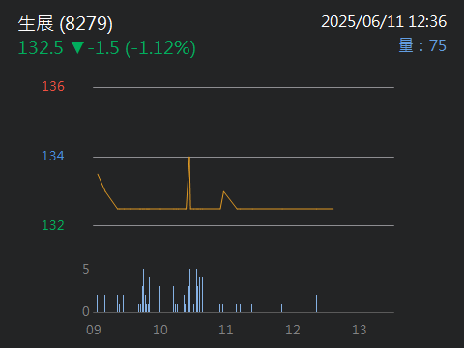The width and height of the screenshot is (464, 348).
Task: Click the 13 time axis label
Action: click(x=360, y=330)
